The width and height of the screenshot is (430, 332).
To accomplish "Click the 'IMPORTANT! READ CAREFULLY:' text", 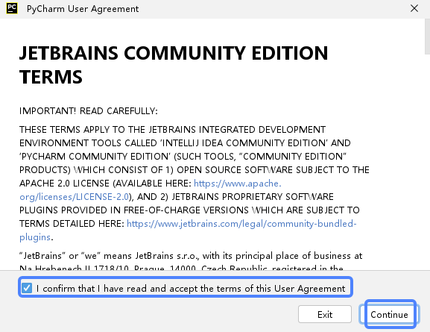I will click(89, 111).
